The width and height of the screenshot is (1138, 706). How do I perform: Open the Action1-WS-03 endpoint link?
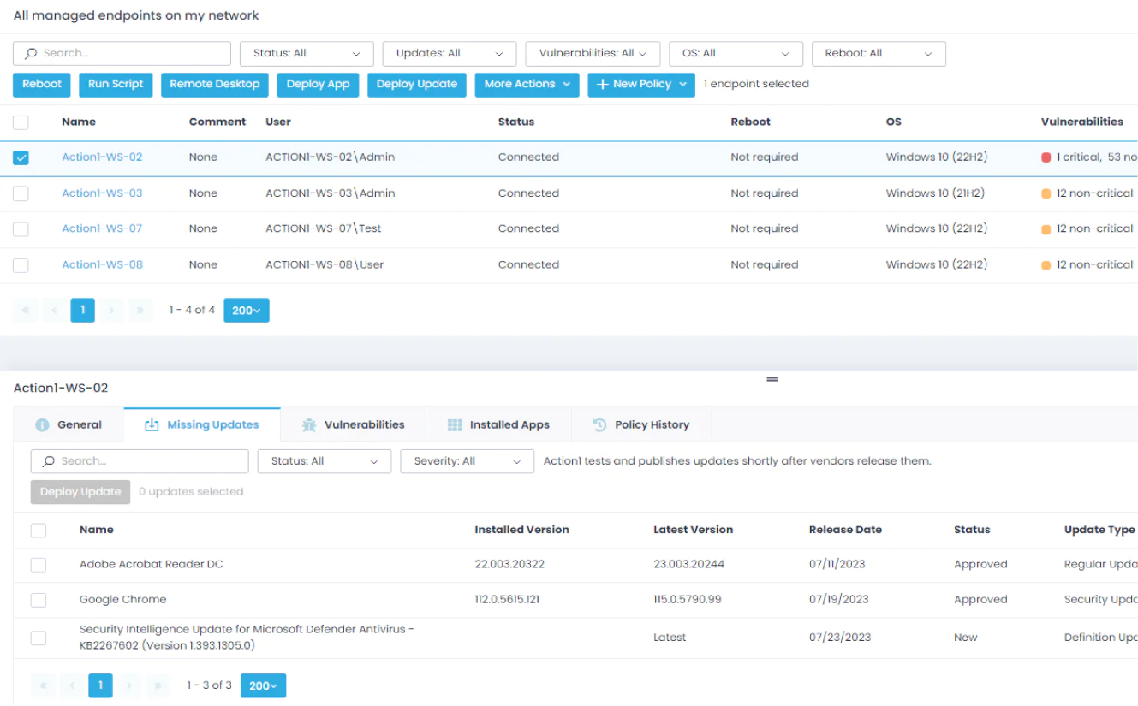click(x=102, y=193)
